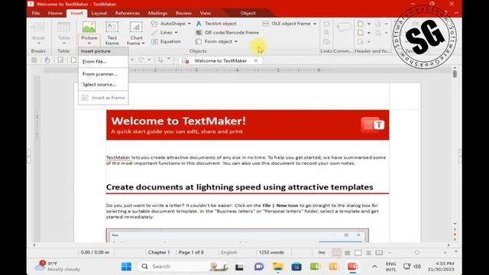The width and height of the screenshot is (489, 275).
Task: Toggle the Insert as frame checkbox
Action: [x=85, y=98]
